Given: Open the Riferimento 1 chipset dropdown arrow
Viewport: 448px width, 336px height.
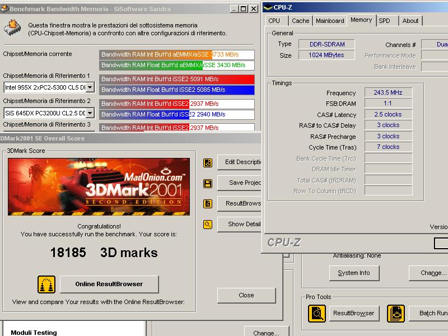Looking at the screenshot, I should pyautogui.click(x=90, y=87).
